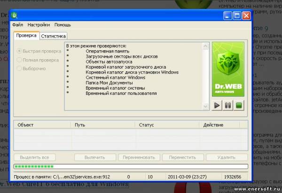Click the 'Оперативная память' list line

107,51
